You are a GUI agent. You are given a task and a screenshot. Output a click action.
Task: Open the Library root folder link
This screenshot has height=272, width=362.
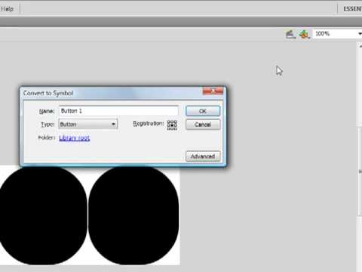75,138
